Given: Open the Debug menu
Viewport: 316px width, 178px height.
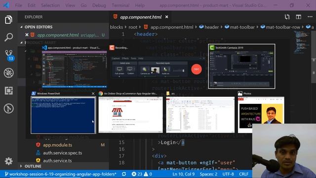Looking at the screenshot, I should (x=99, y=5).
